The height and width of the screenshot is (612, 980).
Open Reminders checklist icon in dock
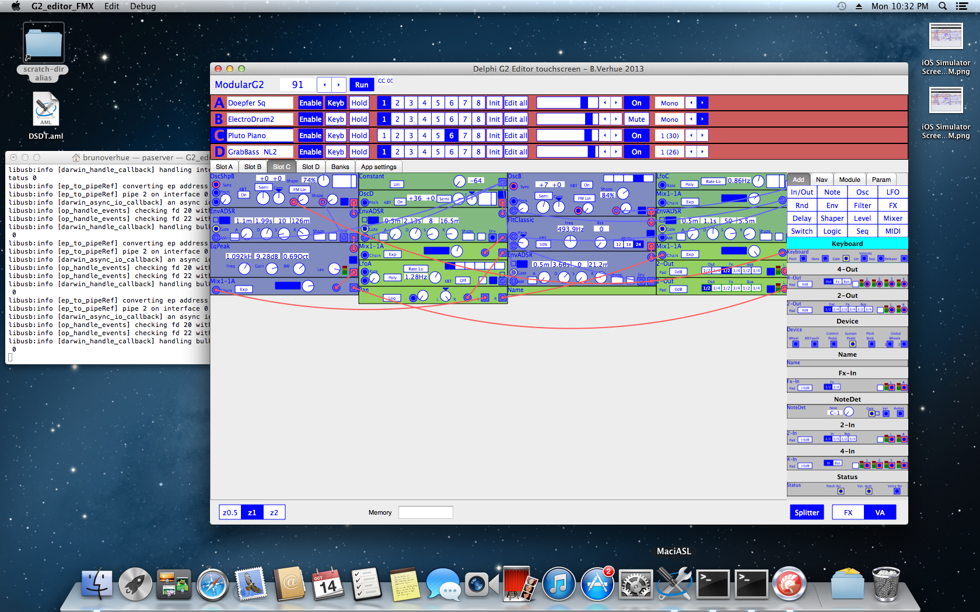click(x=366, y=583)
